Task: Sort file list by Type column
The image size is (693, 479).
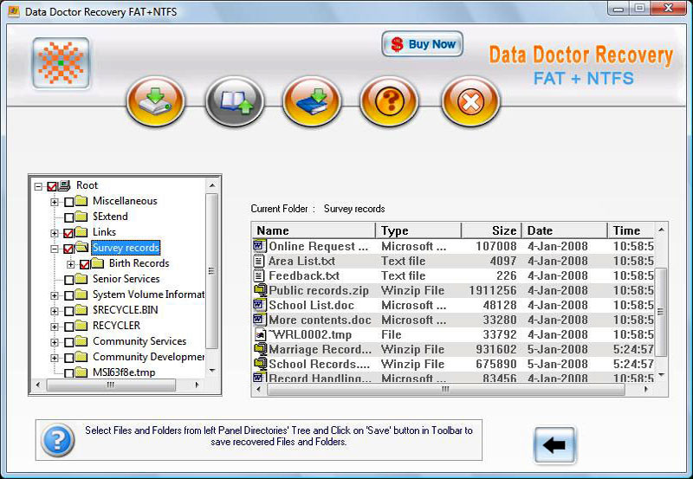Action: coord(418,230)
